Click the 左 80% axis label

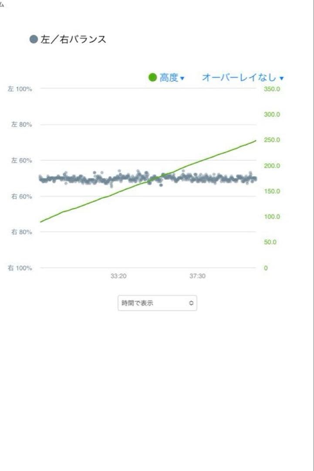pyautogui.click(x=21, y=125)
